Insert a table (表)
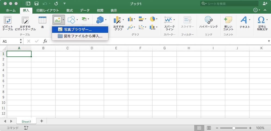This screenshot has width=271, height=131. 42,22
